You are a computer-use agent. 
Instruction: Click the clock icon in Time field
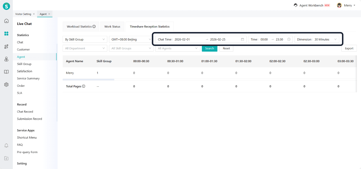[289, 39]
